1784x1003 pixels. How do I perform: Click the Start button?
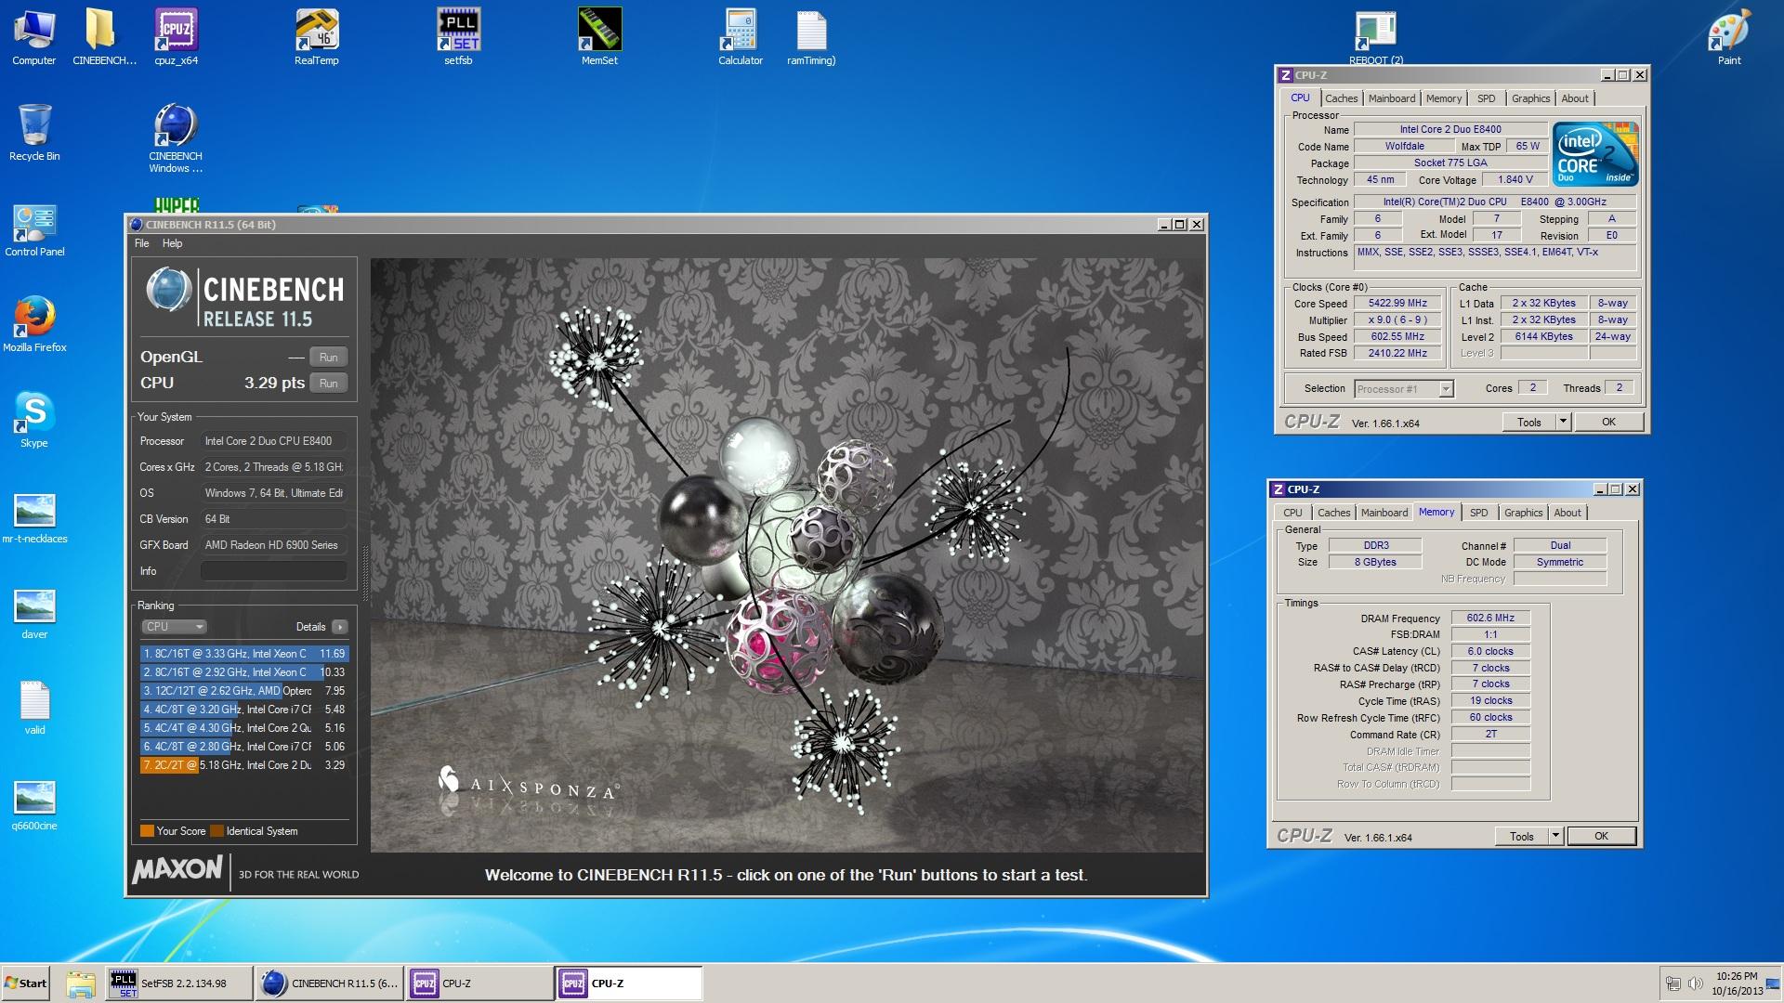26,983
